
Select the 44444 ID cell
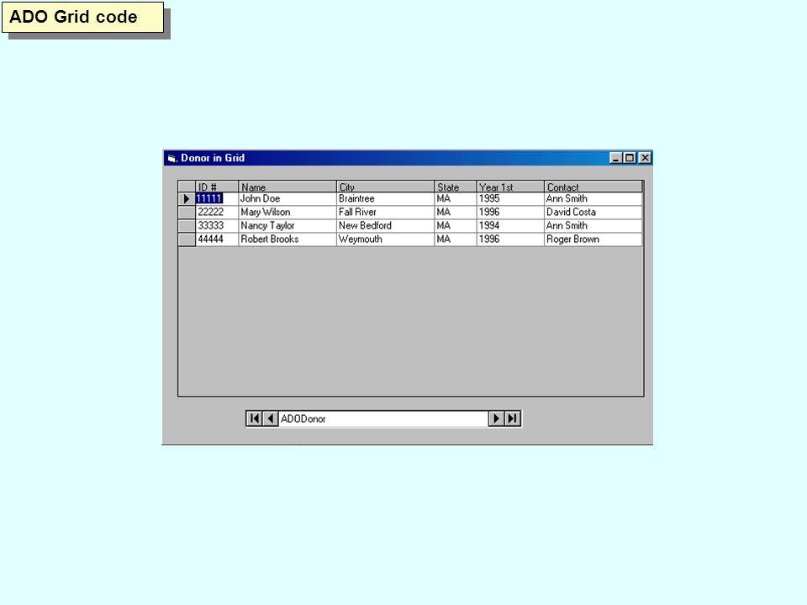(217, 239)
